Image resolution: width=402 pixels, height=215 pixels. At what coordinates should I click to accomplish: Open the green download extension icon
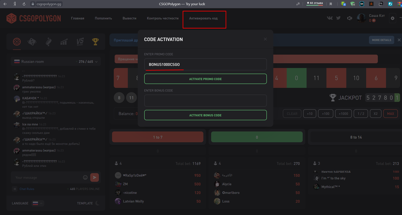click(x=343, y=4)
